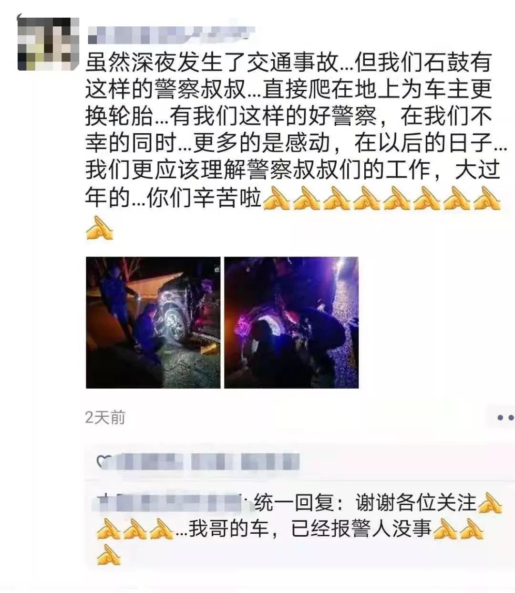The image size is (515, 593).
Task: Open the right tire-change photo thumbnail
Action: [x=291, y=322]
